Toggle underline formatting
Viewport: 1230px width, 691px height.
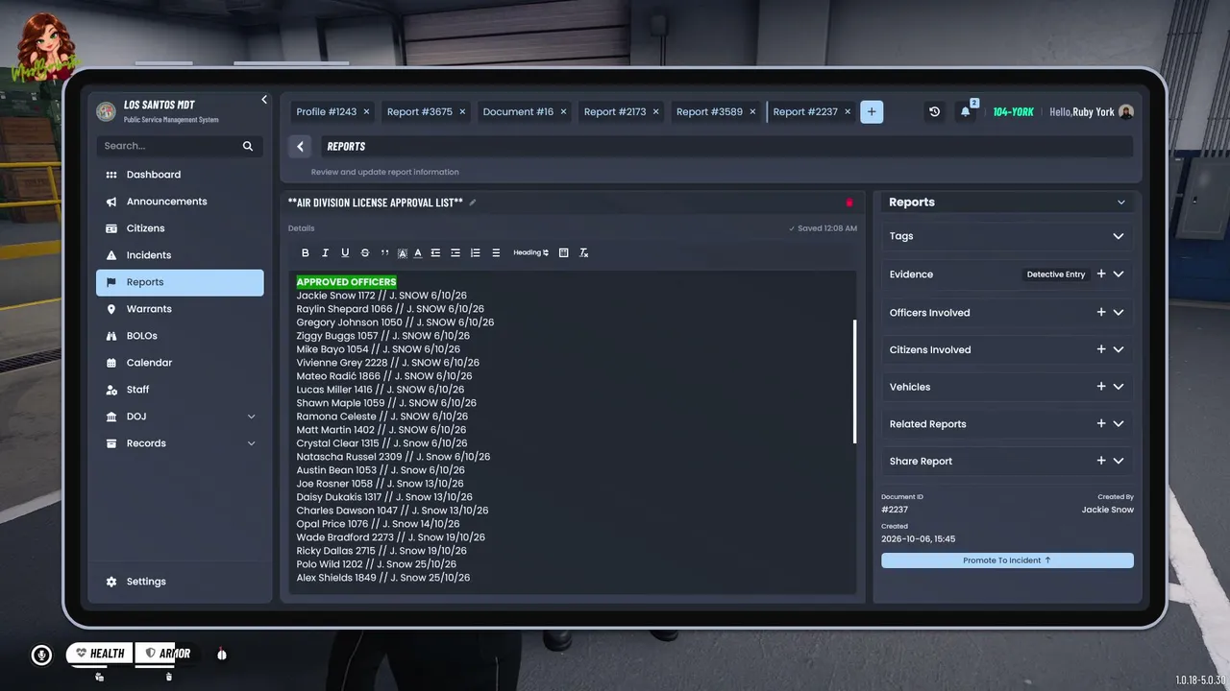tap(345, 253)
